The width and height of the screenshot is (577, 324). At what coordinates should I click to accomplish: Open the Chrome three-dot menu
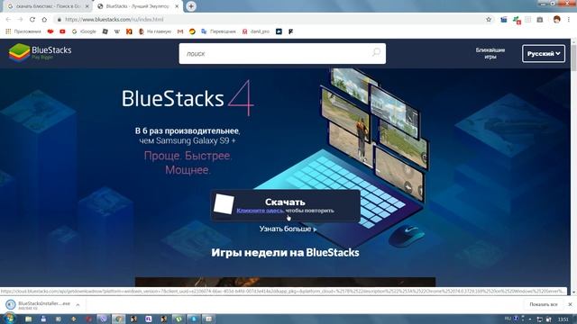569,20
